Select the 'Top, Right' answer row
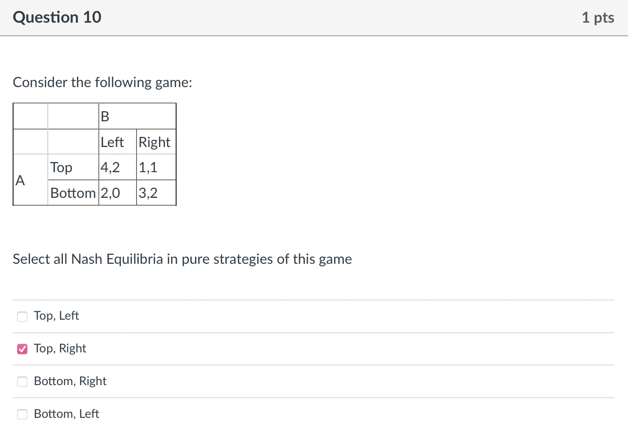The image size is (628, 441). pos(60,348)
